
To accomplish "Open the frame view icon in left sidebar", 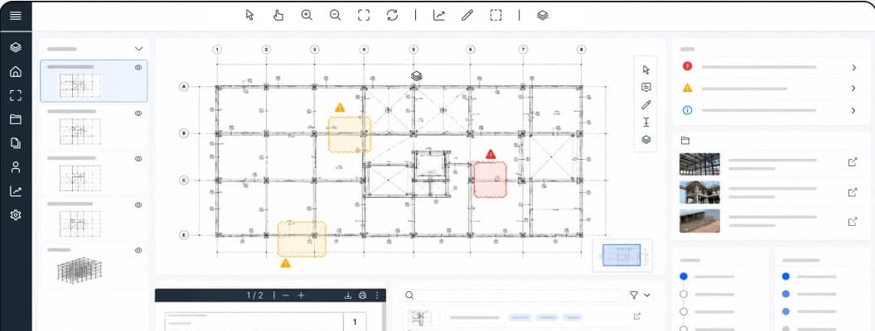I will (16, 95).
